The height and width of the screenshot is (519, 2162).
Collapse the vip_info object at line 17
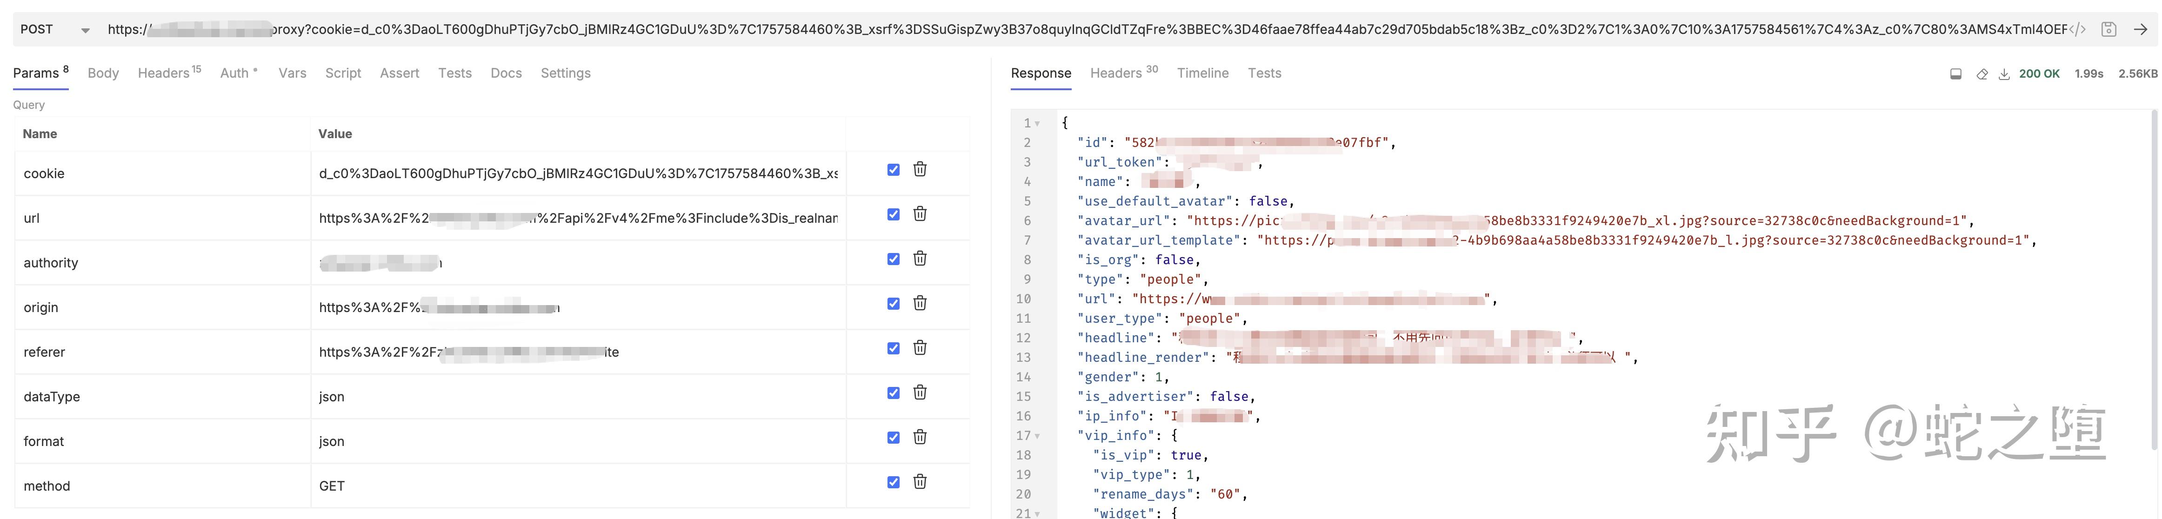(1037, 436)
